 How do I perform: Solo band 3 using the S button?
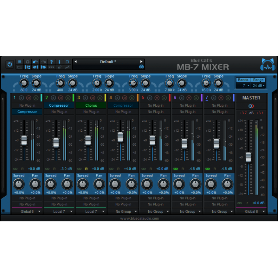[x=99, y=98]
